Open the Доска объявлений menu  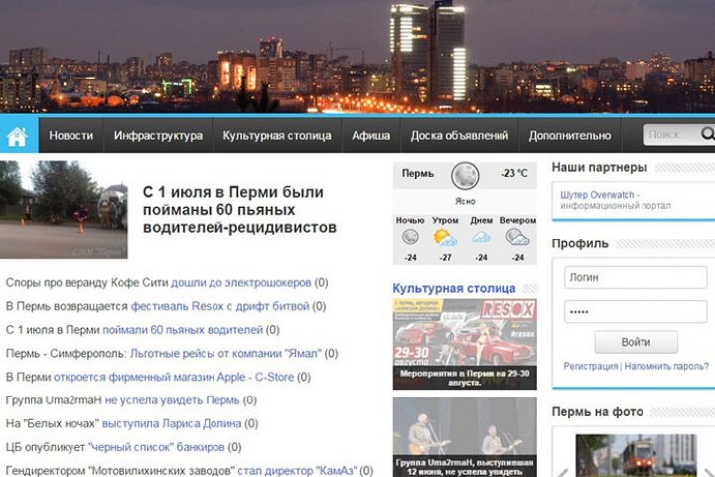(x=459, y=135)
